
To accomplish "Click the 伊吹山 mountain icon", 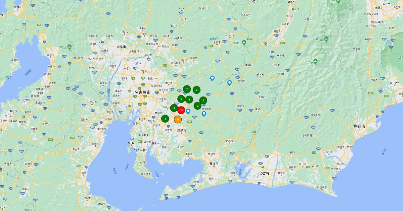I will tap(69, 47).
